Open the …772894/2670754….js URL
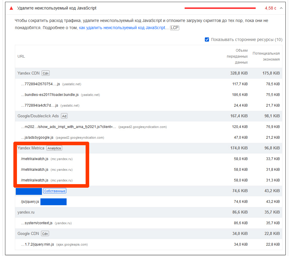The image size is (297, 256). coord(40,84)
